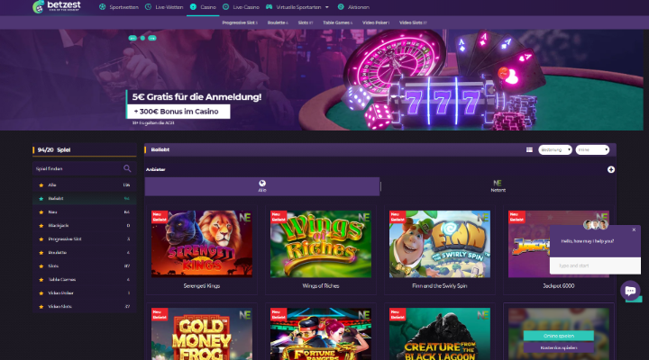649x360 pixels.
Task: Open the Serengeti Kings game thumbnail
Action: pyautogui.click(x=202, y=244)
